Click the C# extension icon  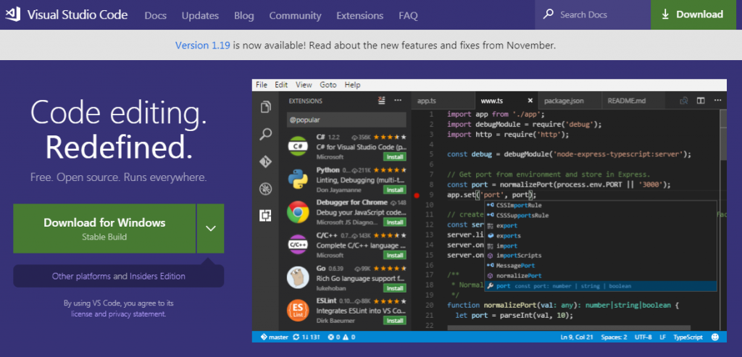pyautogui.click(x=298, y=146)
